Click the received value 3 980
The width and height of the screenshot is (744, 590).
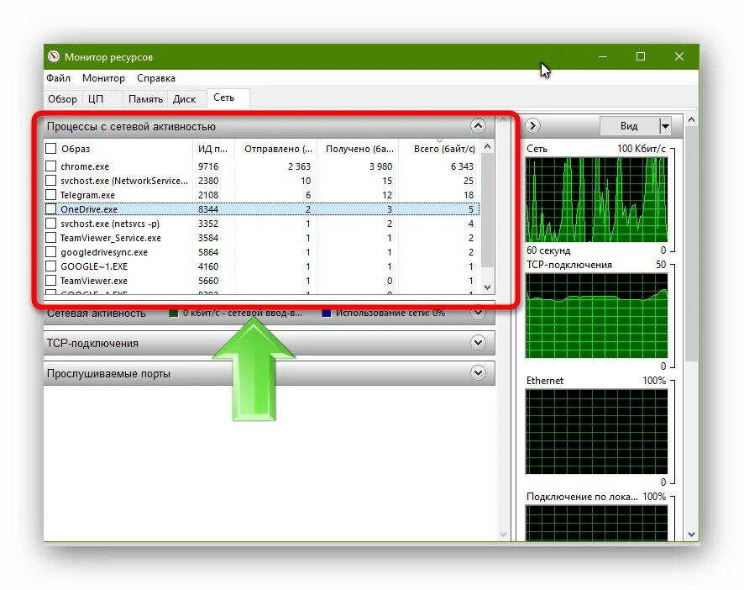380,166
